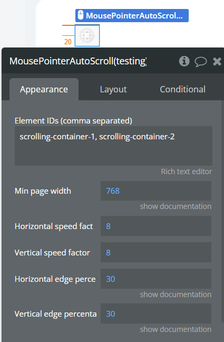Open the Rich text editor link

tap(186, 172)
